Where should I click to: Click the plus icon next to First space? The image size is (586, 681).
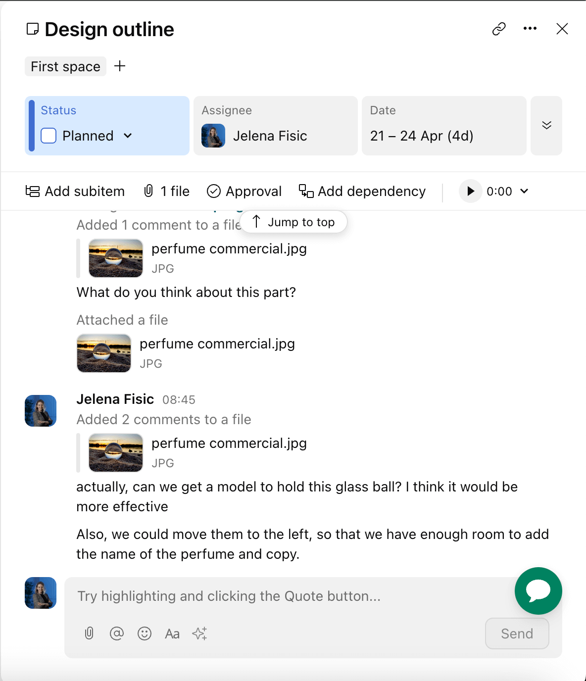pyautogui.click(x=120, y=66)
